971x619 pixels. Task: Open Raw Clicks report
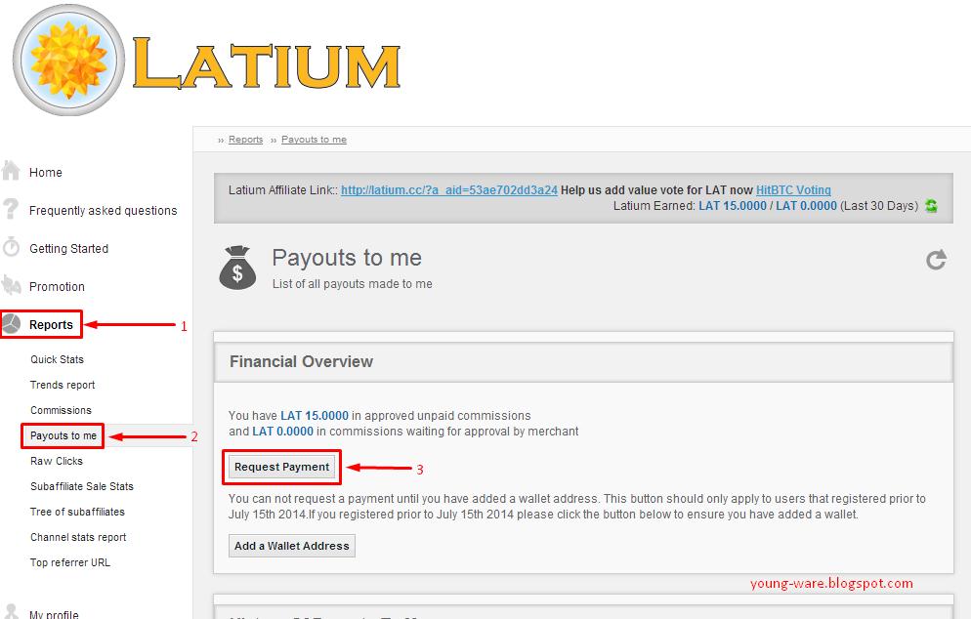(57, 461)
